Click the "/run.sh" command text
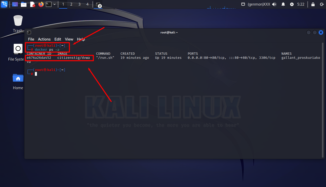326x187 pixels. [105, 58]
